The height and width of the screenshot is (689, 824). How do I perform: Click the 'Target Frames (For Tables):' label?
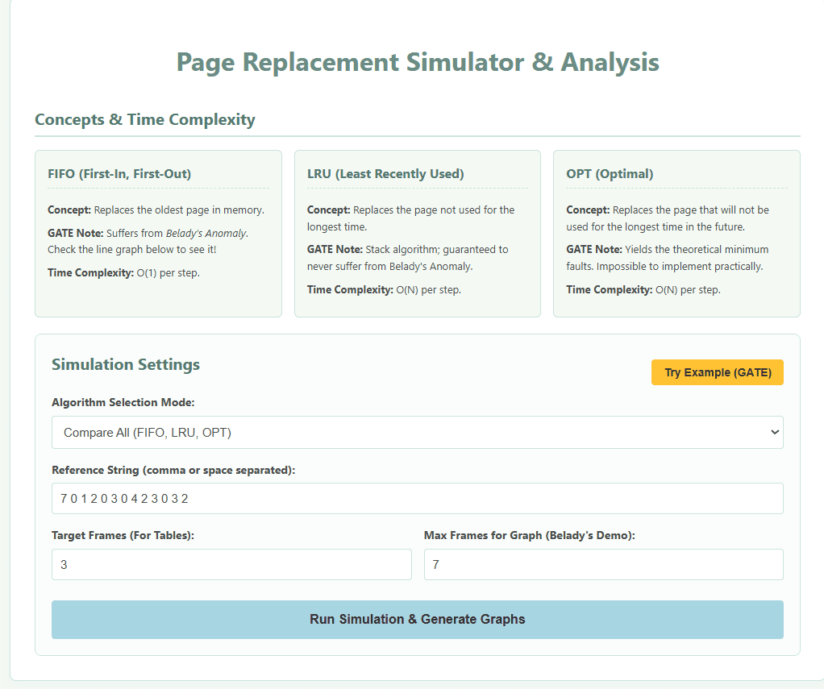[x=123, y=535]
